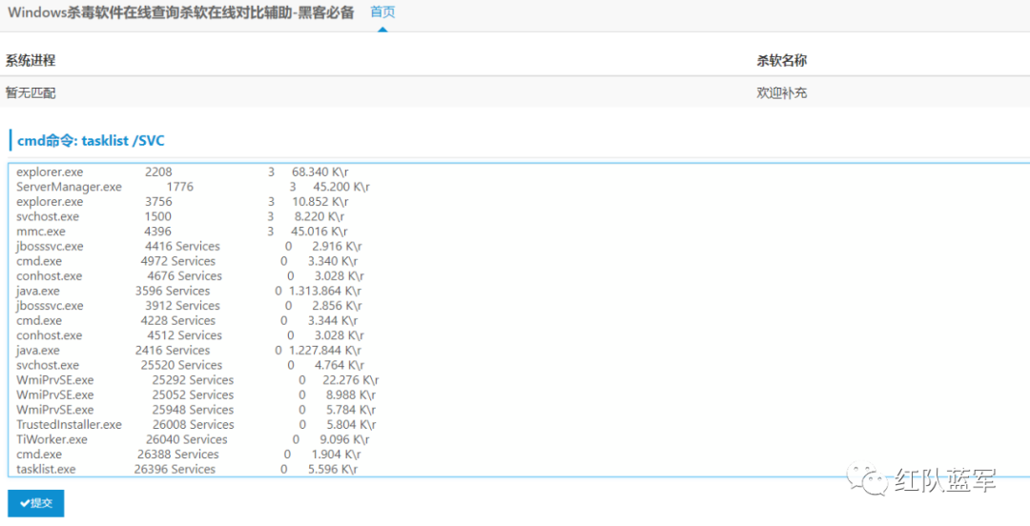Click the cmd命令: tasklist /SVC heading
Viewport: 1030px width, 526px height.
pos(91,140)
